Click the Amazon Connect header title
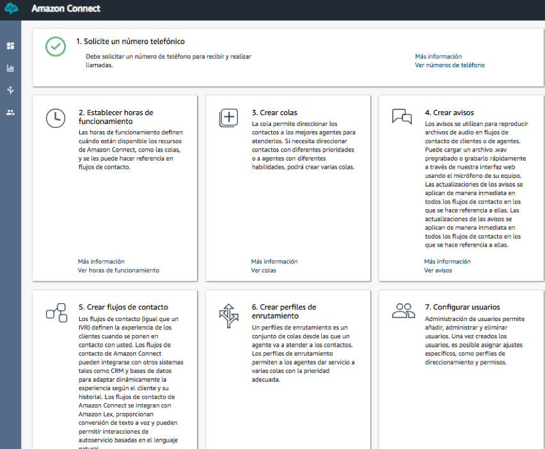 click(66, 8)
